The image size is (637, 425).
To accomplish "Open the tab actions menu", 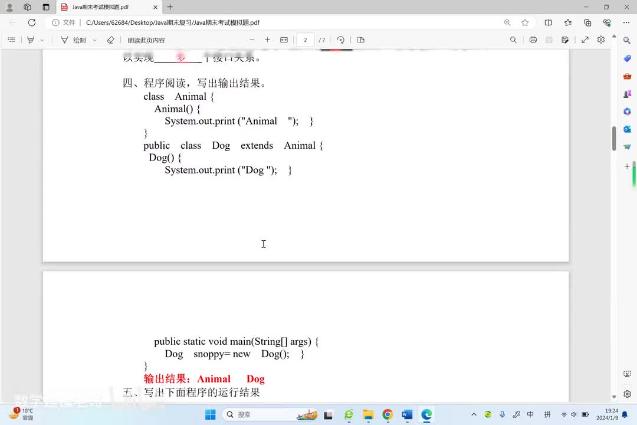I will pos(46,7).
